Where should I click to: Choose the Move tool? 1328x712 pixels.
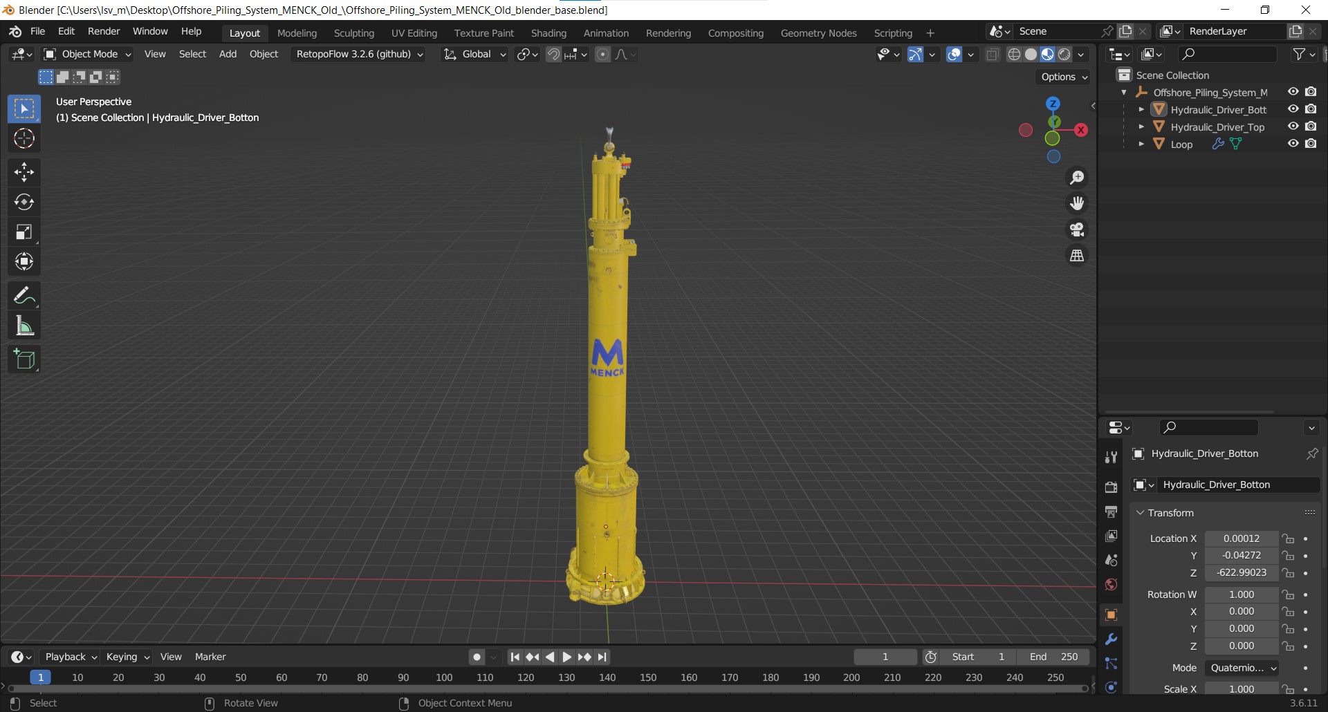click(24, 172)
